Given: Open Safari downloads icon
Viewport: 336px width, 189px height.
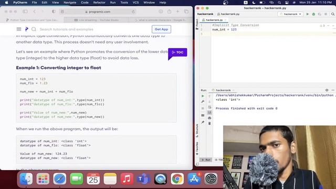Looking at the screenshot, I should point(161,12).
